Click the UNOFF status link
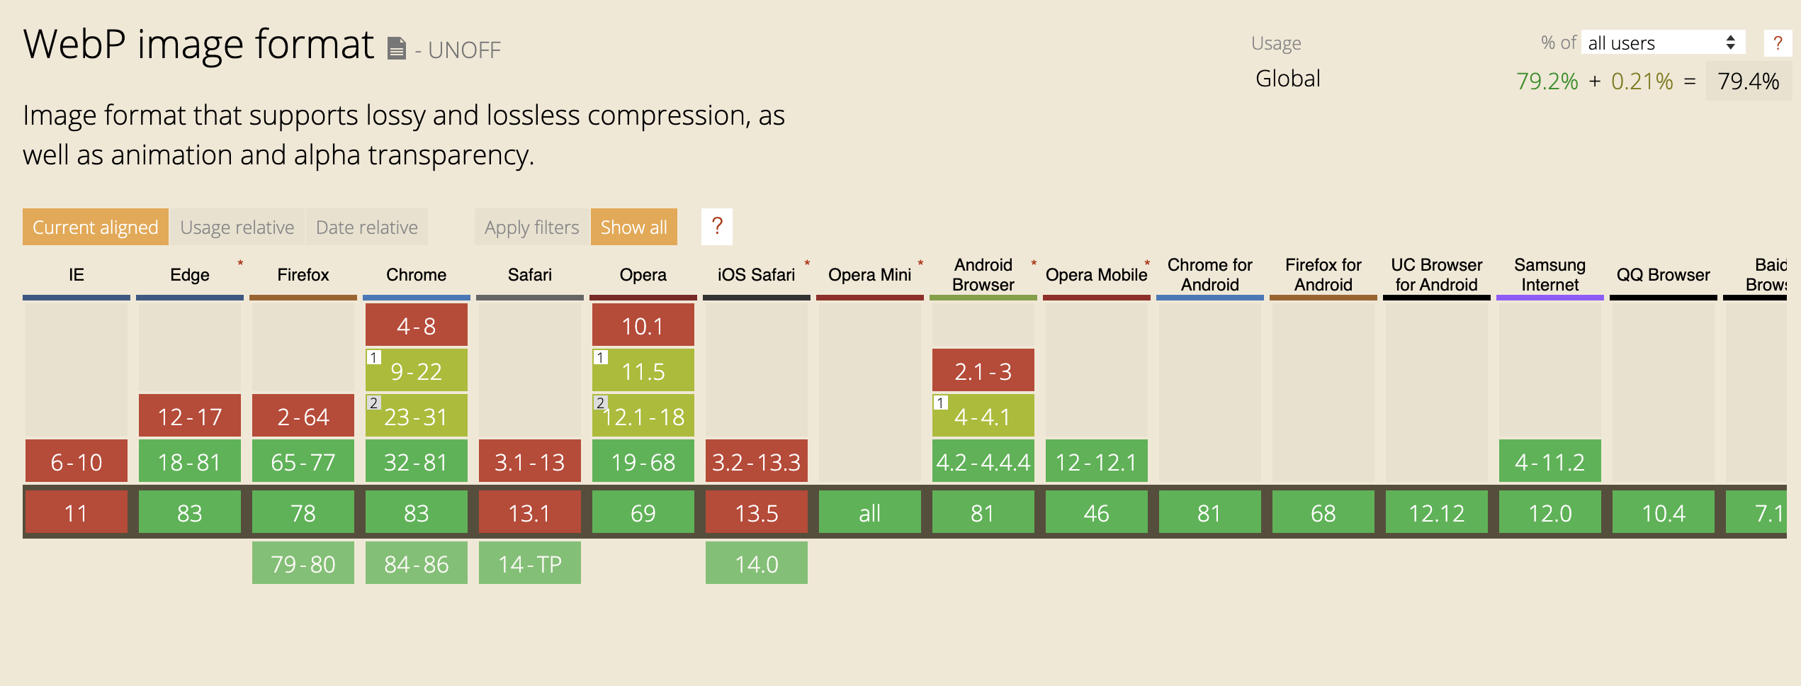Viewport: 1801px width, 686px height. [x=463, y=50]
